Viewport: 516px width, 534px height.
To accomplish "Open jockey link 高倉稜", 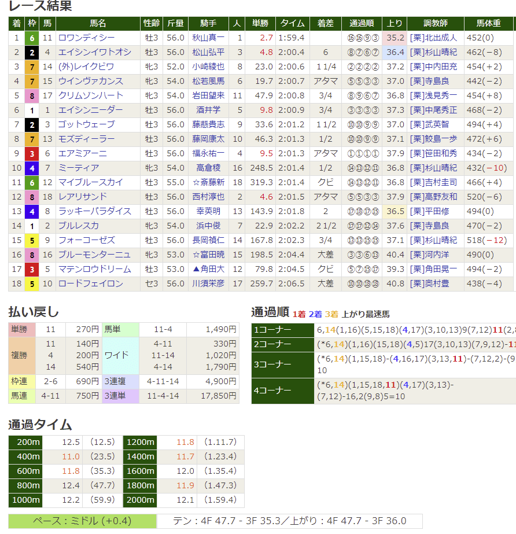I will (x=208, y=168).
